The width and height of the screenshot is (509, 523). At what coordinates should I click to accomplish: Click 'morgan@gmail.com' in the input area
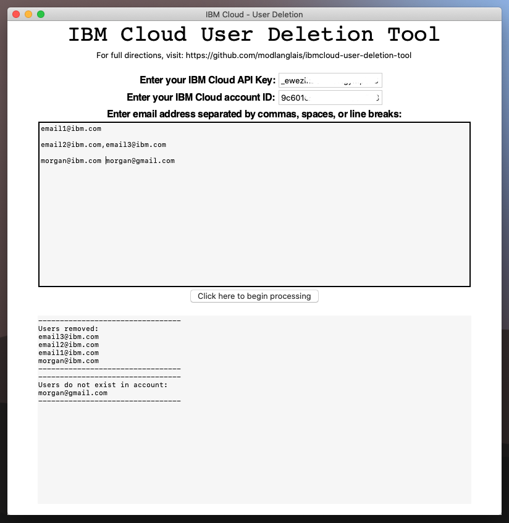tap(140, 161)
